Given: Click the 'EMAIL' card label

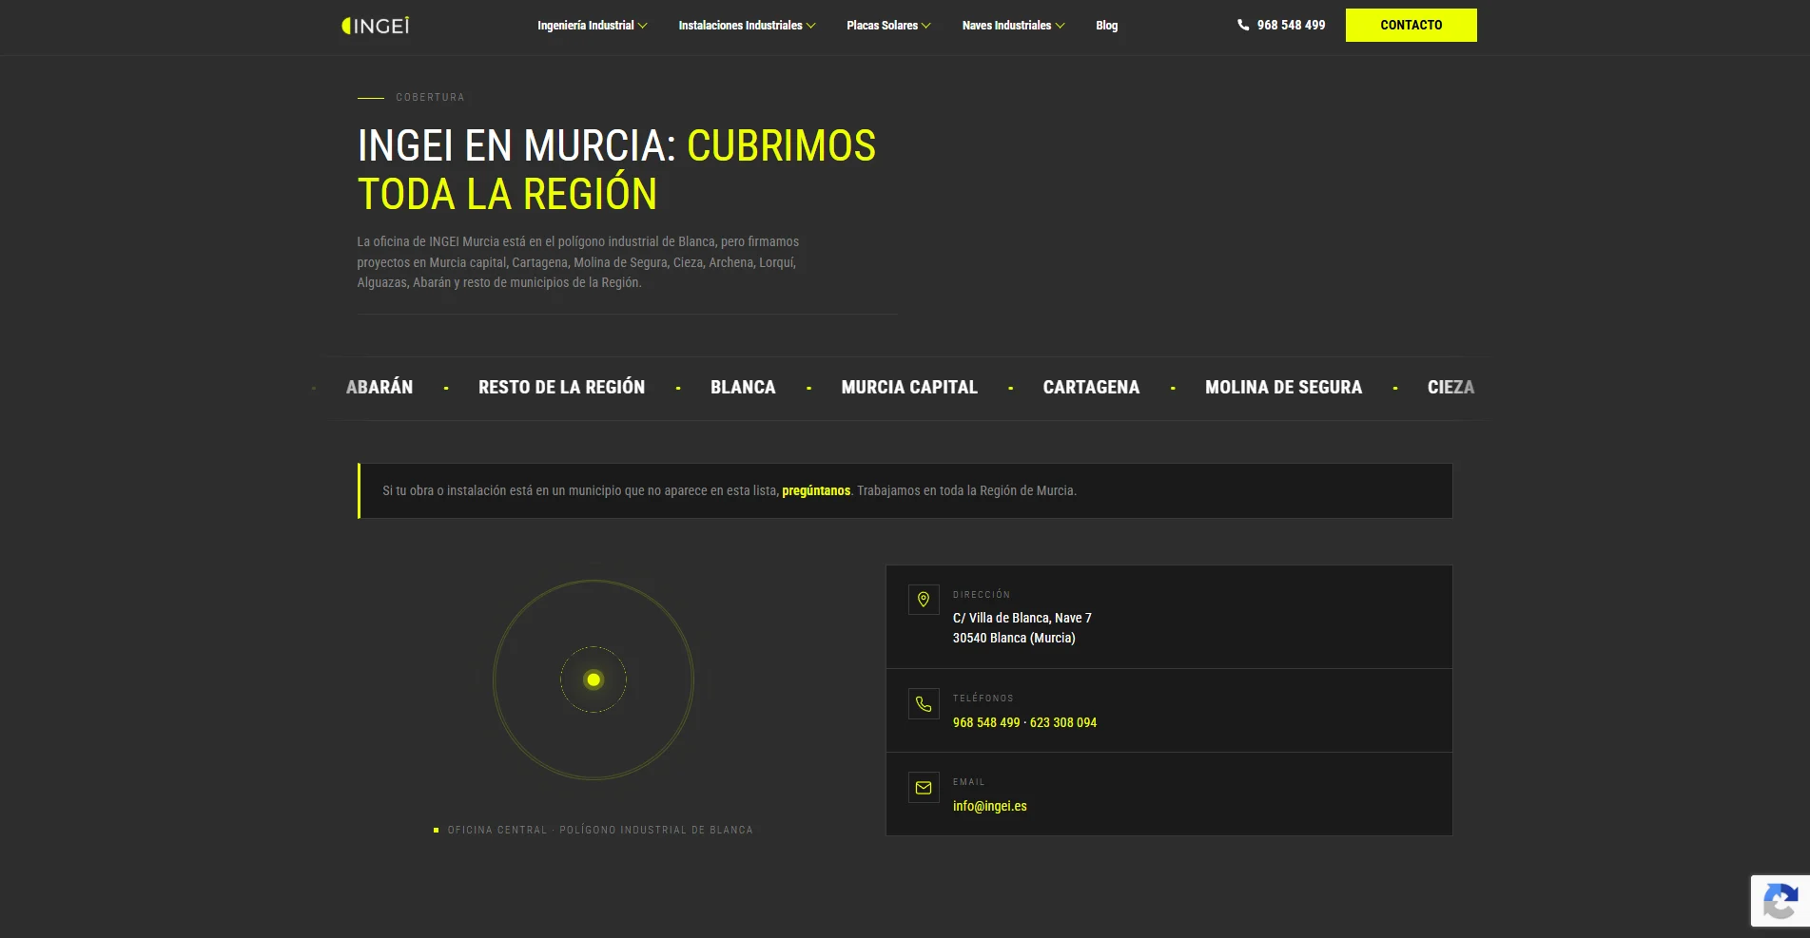Looking at the screenshot, I should tap(969, 782).
